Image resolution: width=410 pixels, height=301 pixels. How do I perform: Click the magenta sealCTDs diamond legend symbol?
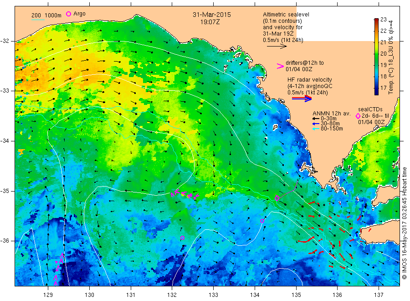pos(358,116)
